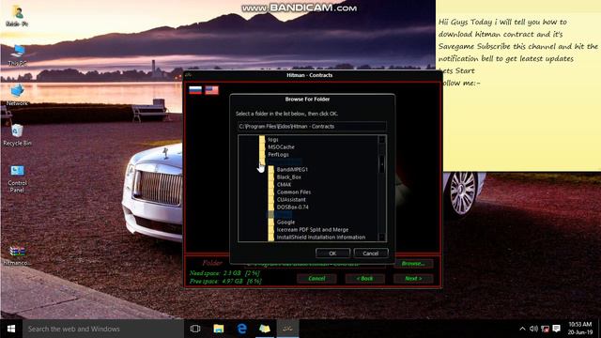Click Sticky Notes taskbar icon

point(265,329)
